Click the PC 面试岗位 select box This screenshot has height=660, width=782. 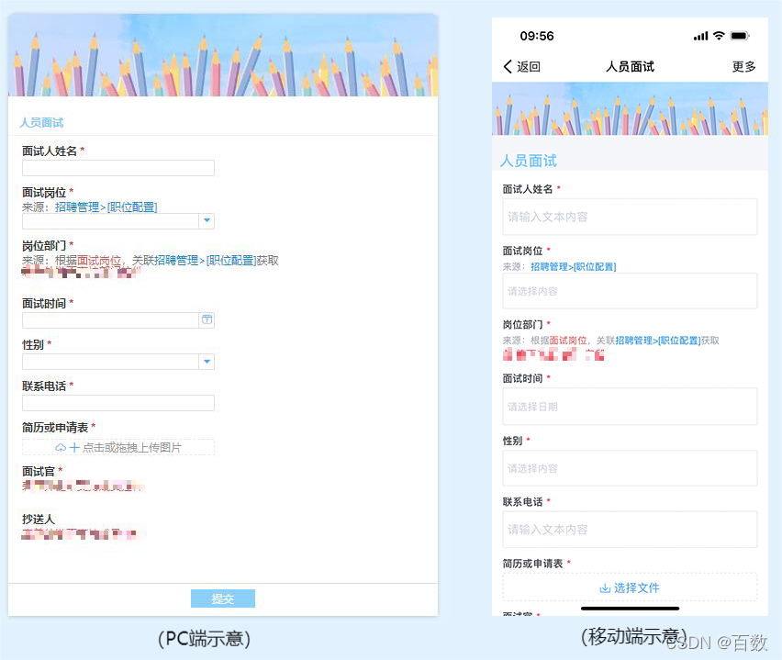pyautogui.click(x=118, y=221)
